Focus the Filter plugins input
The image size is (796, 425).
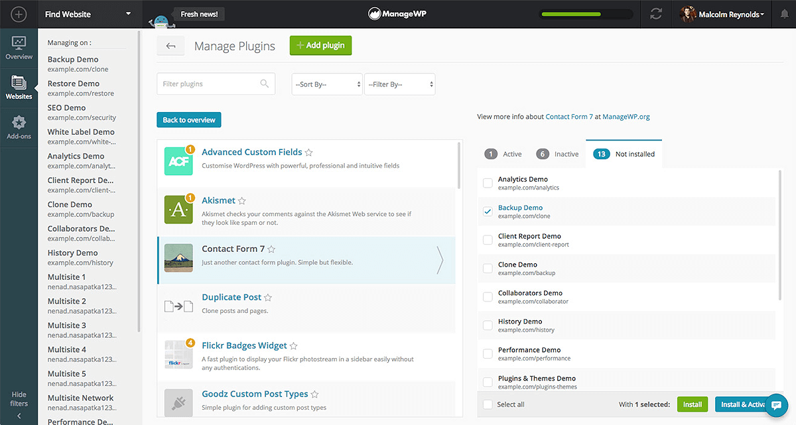point(216,84)
